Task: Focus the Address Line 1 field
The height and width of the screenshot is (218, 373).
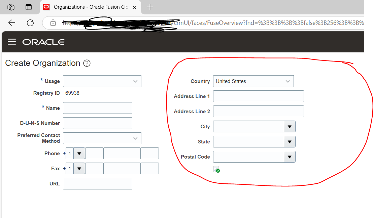Action: [x=258, y=96]
